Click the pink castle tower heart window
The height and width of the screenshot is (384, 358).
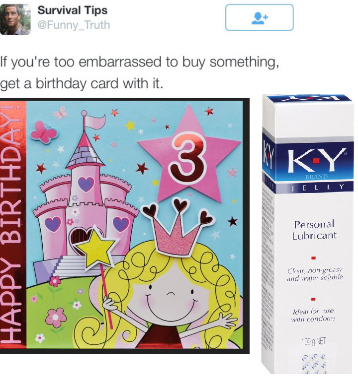point(86,184)
